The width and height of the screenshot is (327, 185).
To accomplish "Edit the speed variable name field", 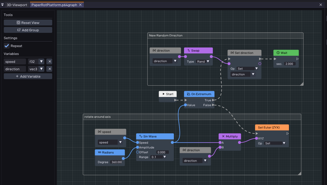I will pyautogui.click(x=15, y=62).
